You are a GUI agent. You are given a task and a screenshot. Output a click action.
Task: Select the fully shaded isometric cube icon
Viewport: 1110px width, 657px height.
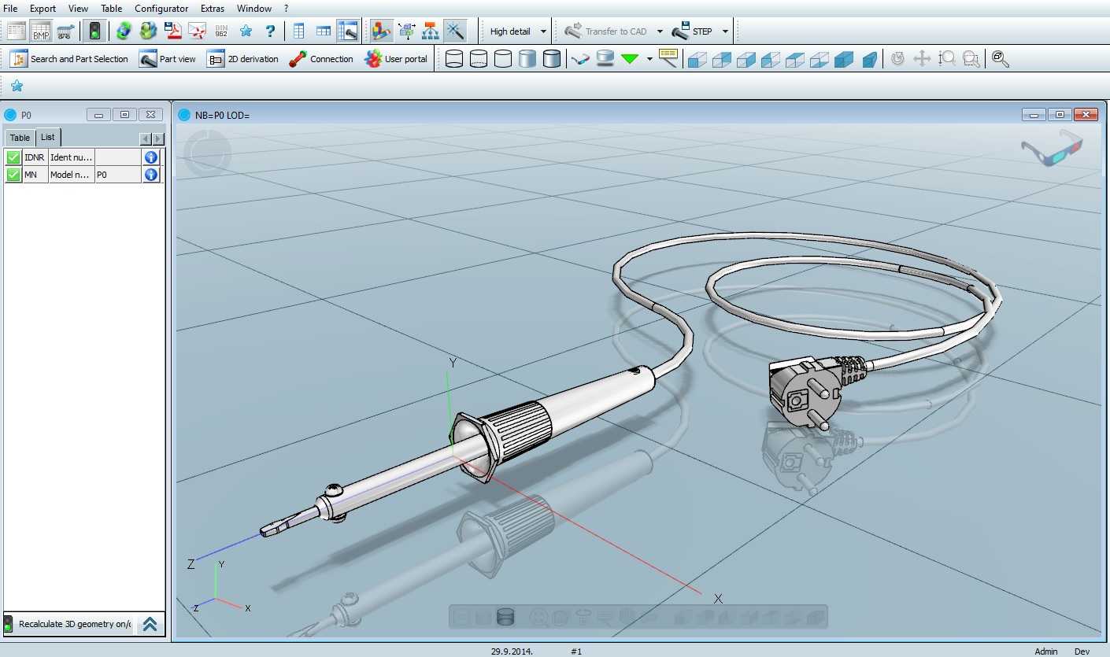[x=844, y=59]
